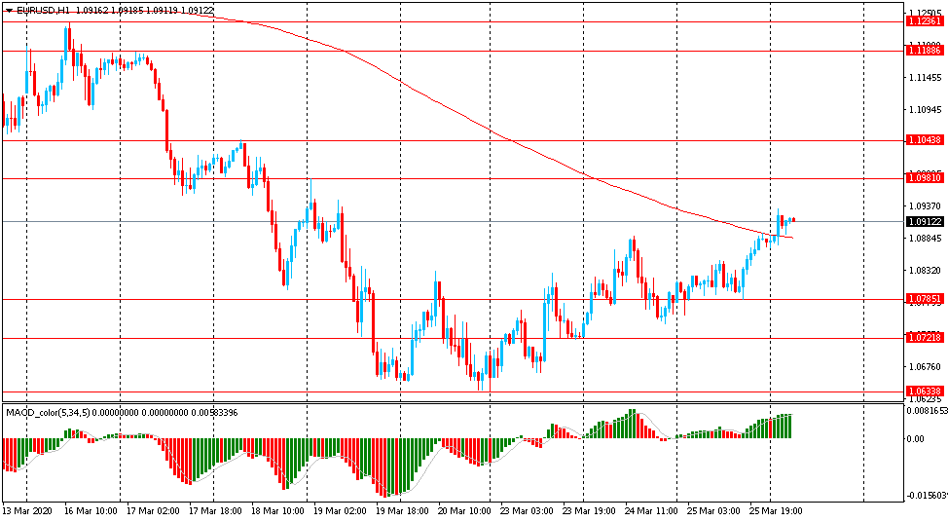Click the 17 Mar 18:00 time axis label
Viewport: 948px width, 522px height.
pos(215,511)
